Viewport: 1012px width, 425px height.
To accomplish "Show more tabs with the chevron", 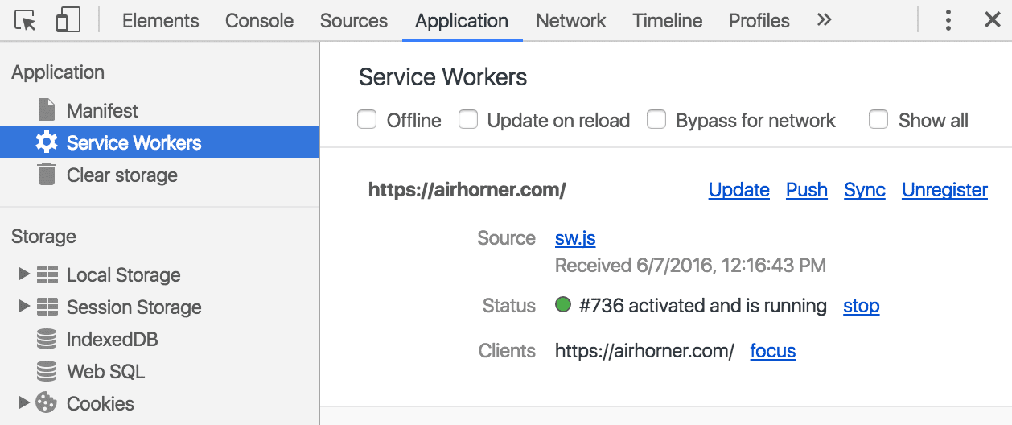I will tap(824, 21).
